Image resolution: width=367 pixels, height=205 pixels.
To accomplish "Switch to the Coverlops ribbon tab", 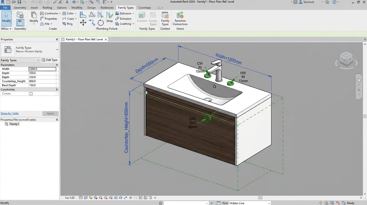I will 144,8.
